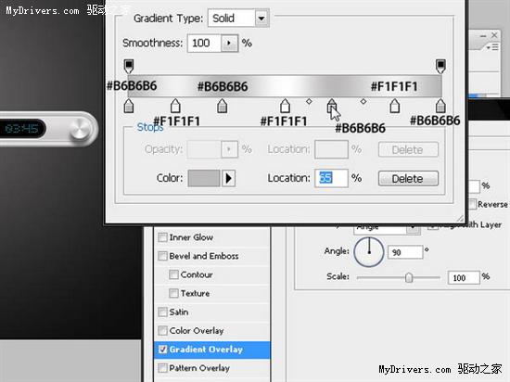
Task: Select the Pattern Overlay style entry
Action: click(x=199, y=368)
